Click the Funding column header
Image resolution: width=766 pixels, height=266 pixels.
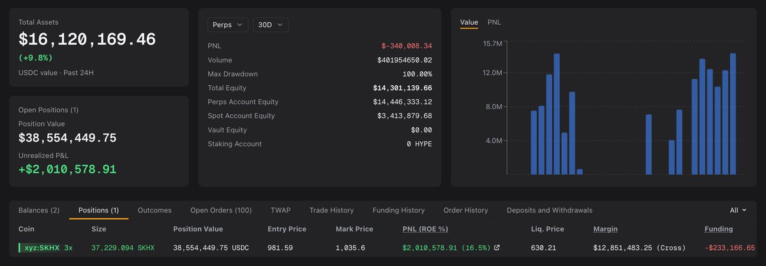point(719,229)
